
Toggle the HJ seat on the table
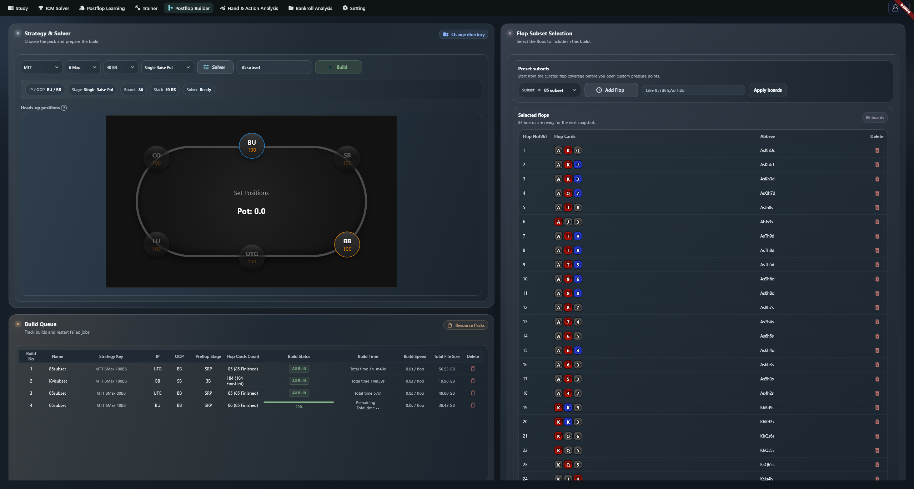click(156, 245)
